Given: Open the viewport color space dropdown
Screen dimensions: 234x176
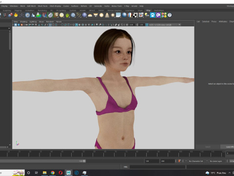Looking at the screenshot, I should [x=165, y=25].
